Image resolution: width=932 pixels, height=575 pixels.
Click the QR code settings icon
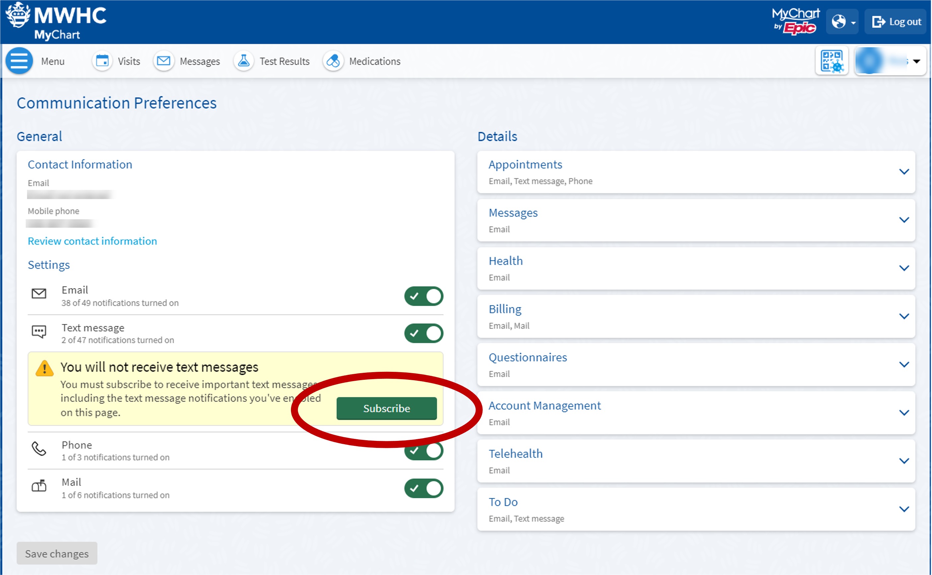click(x=832, y=61)
